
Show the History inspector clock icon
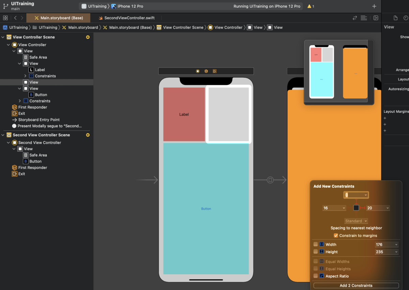[x=406, y=18]
